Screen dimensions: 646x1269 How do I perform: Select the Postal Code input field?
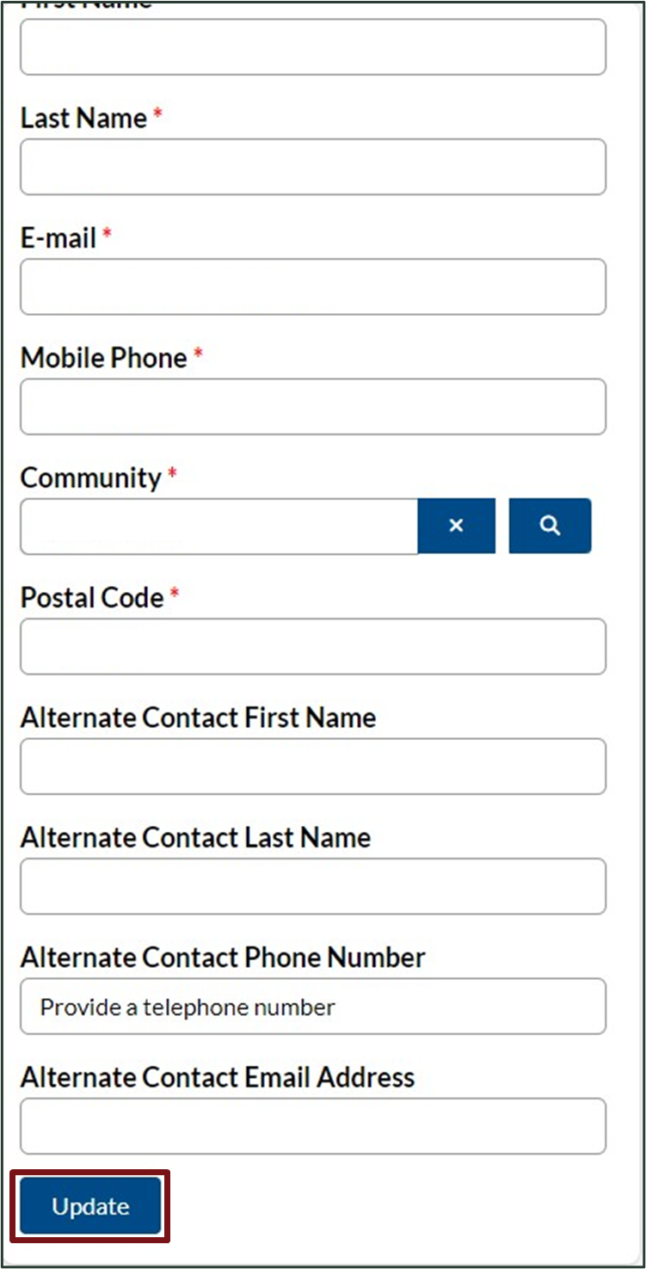tap(313, 646)
